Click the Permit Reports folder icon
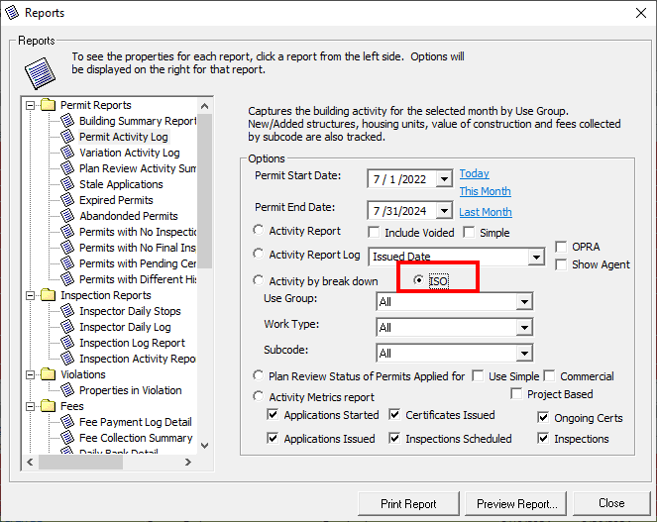The width and height of the screenshot is (657, 522). tap(49, 105)
